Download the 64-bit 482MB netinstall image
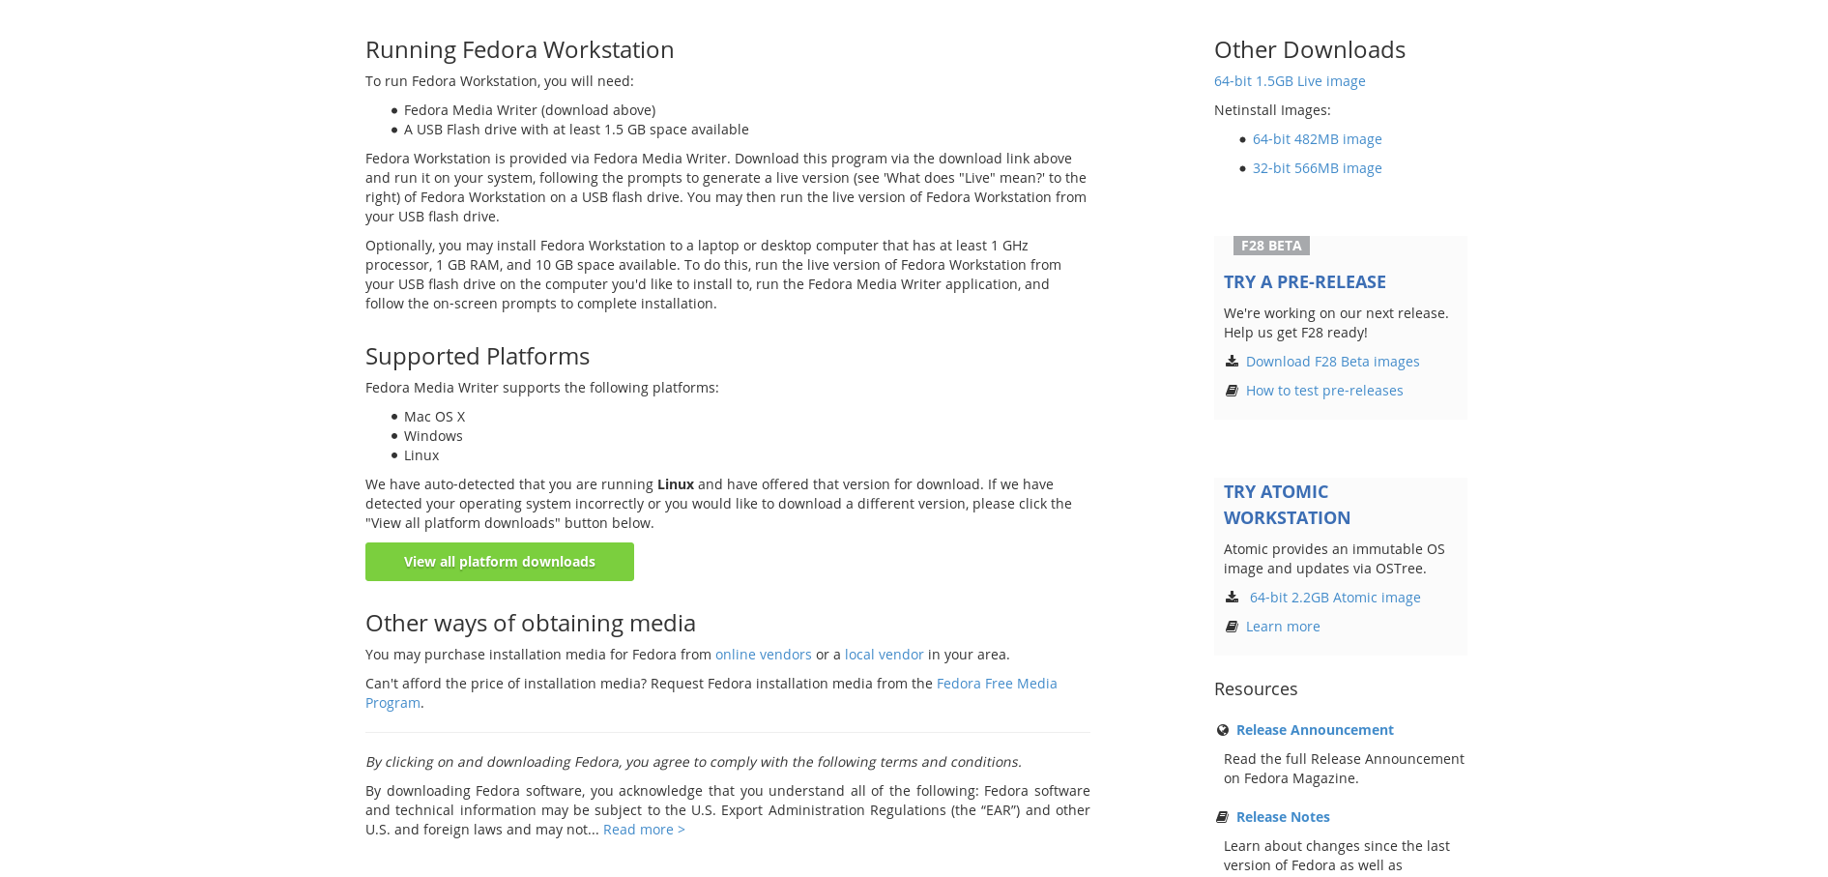Image resolution: width=1828 pixels, height=877 pixels. click(x=1317, y=139)
